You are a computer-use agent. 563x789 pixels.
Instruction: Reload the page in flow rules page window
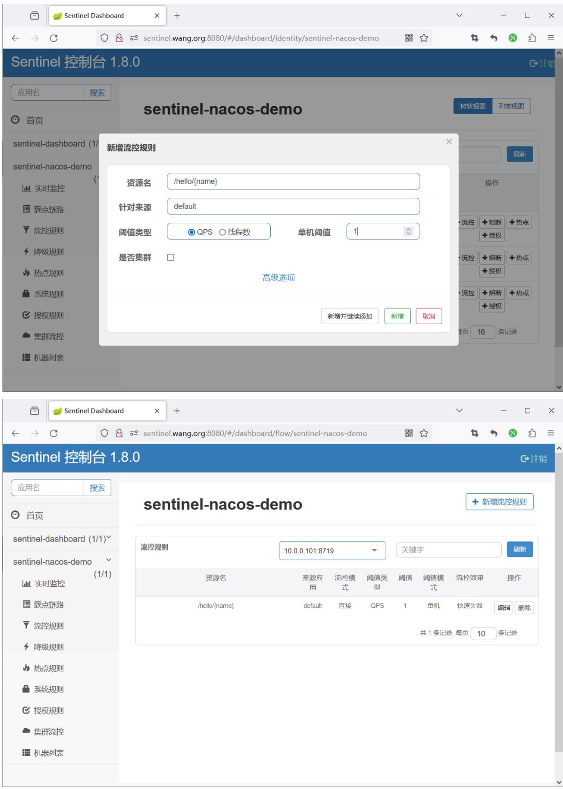pos(54,433)
